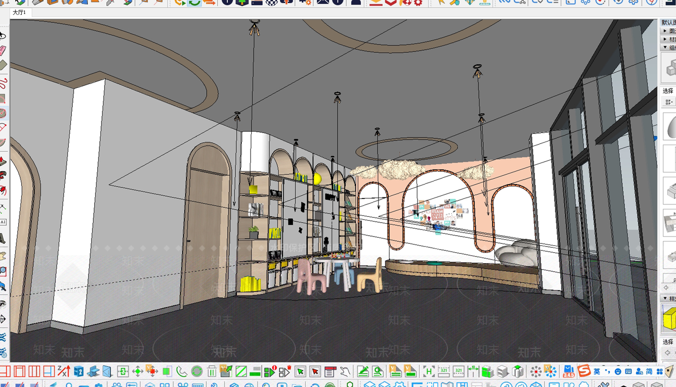The height and width of the screenshot is (387, 676).
Task: Open Sogou emoji smiley face button
Action: pos(618,371)
